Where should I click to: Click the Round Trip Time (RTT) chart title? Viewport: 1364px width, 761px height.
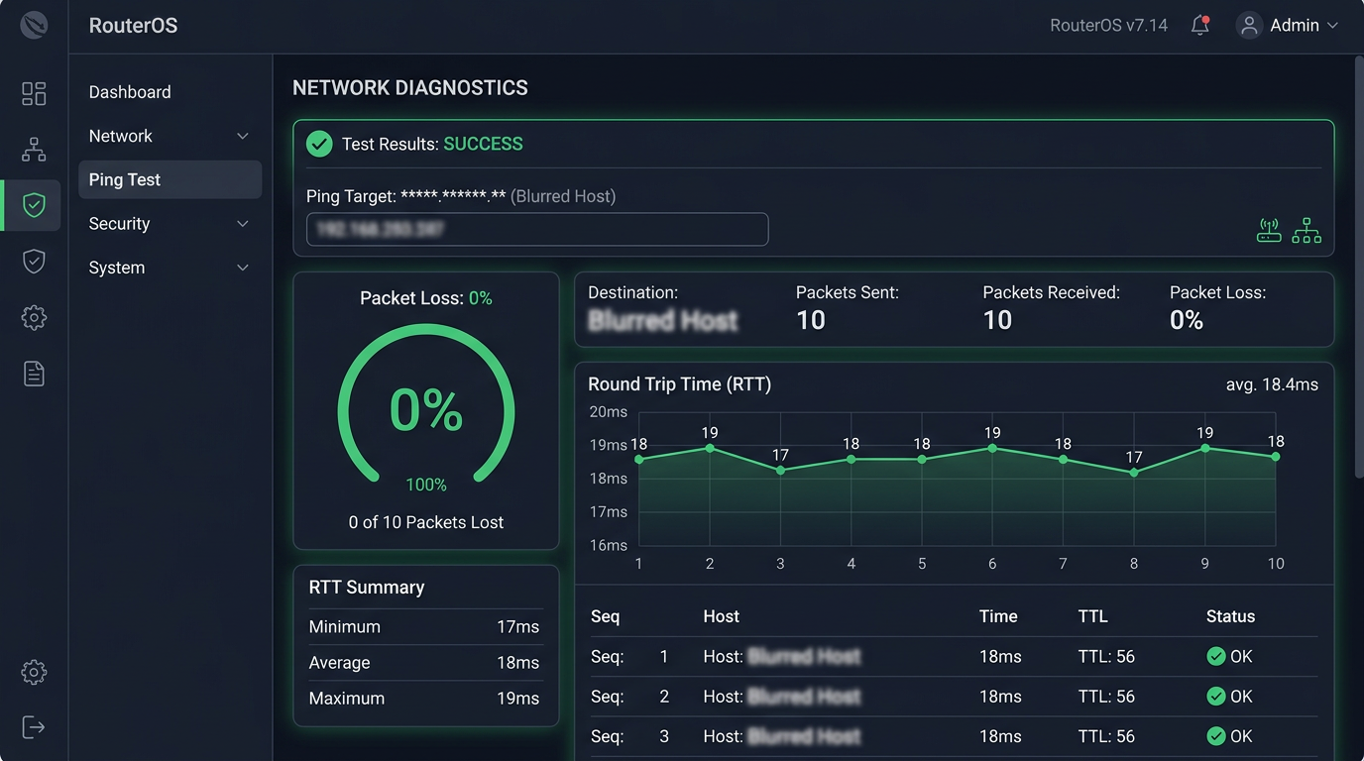pos(679,384)
